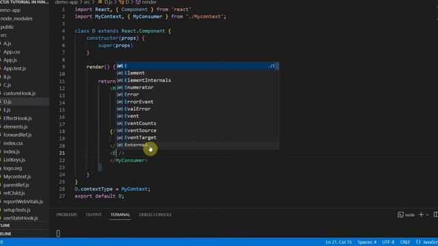Click demo-app in the breadcrumb path
The image size is (438, 246).
66,2
